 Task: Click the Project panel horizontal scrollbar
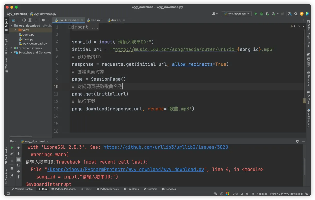coord(20,136)
